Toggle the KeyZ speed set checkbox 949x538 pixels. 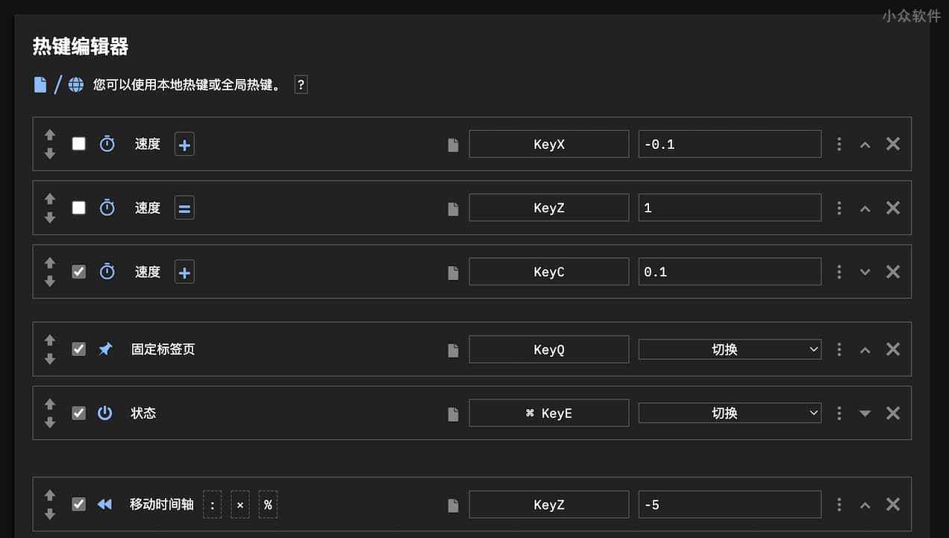point(78,208)
